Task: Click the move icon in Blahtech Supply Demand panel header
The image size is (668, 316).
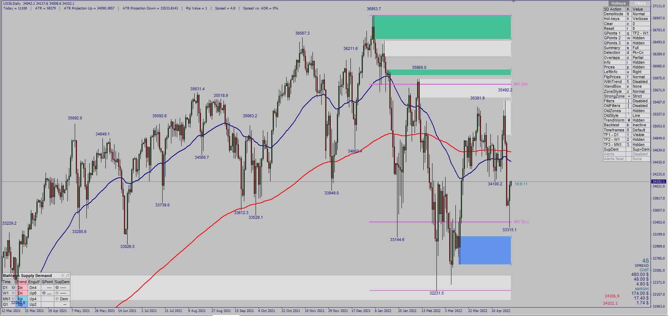Action: coord(62,276)
